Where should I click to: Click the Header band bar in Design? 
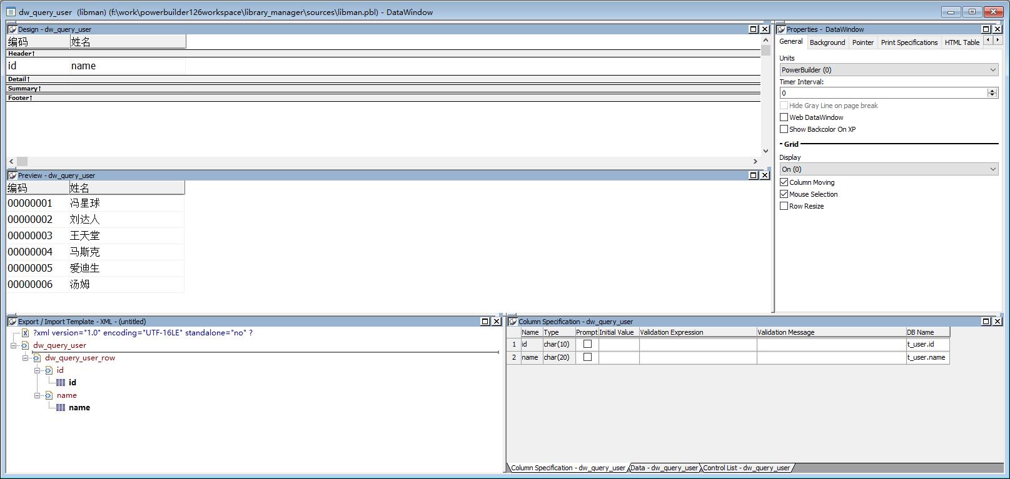pos(383,54)
